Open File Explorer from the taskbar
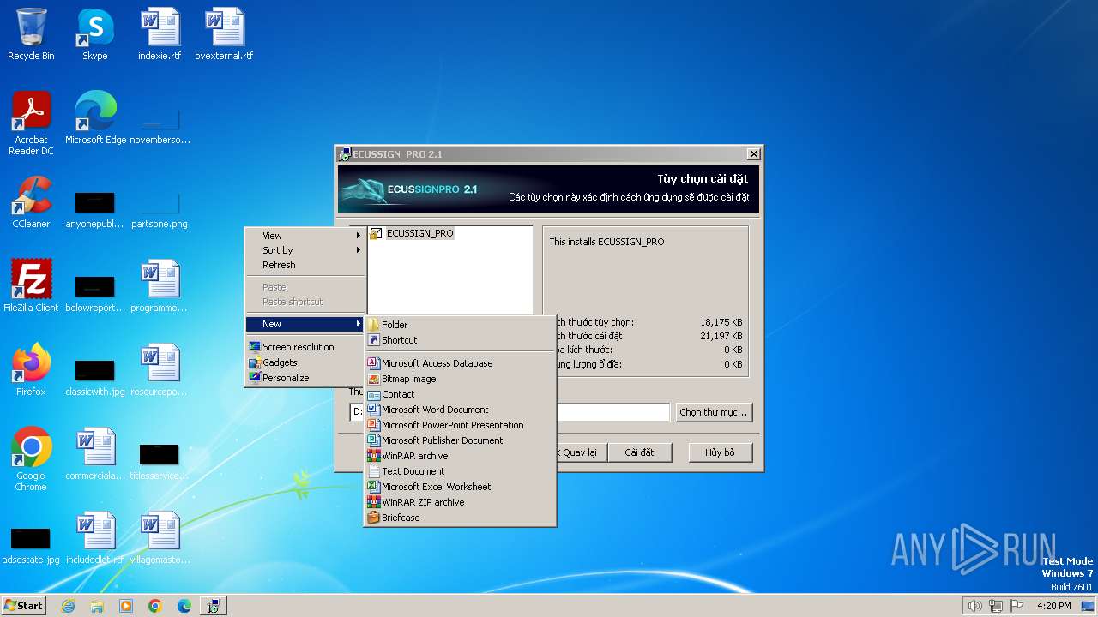Viewport: 1098px width, 617px height. [x=97, y=606]
